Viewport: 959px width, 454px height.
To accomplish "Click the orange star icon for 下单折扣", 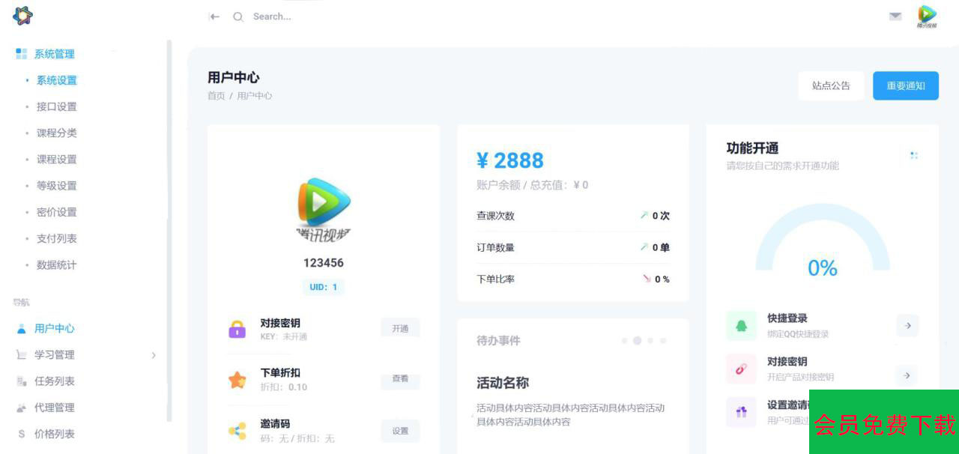I will point(238,380).
